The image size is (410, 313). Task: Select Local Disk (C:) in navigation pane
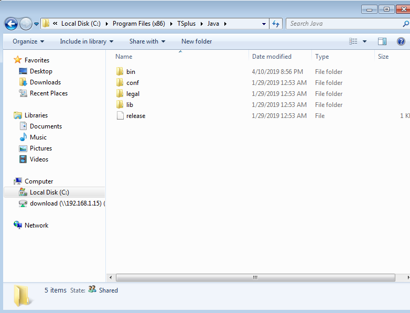click(x=49, y=192)
